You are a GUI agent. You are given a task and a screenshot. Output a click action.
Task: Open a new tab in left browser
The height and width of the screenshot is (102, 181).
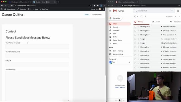[x=59, y=2]
